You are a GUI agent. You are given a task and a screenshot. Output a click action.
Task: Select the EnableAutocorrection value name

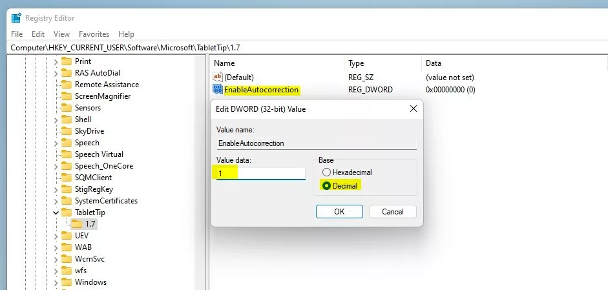[x=261, y=90]
